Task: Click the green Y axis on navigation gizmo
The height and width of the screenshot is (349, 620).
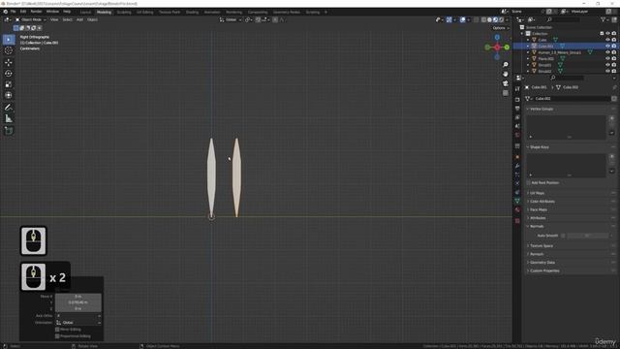Action: 507,48
